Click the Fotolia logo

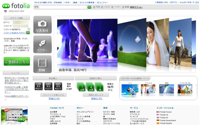16,6
